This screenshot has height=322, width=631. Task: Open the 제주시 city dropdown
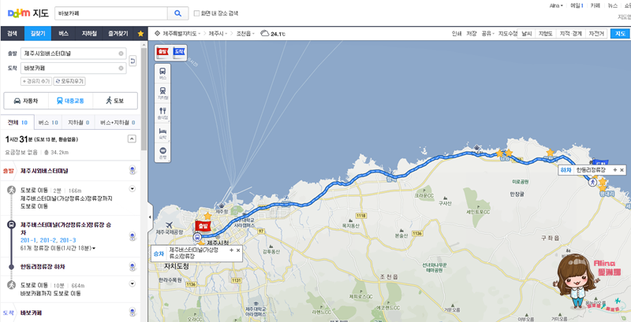pos(218,34)
